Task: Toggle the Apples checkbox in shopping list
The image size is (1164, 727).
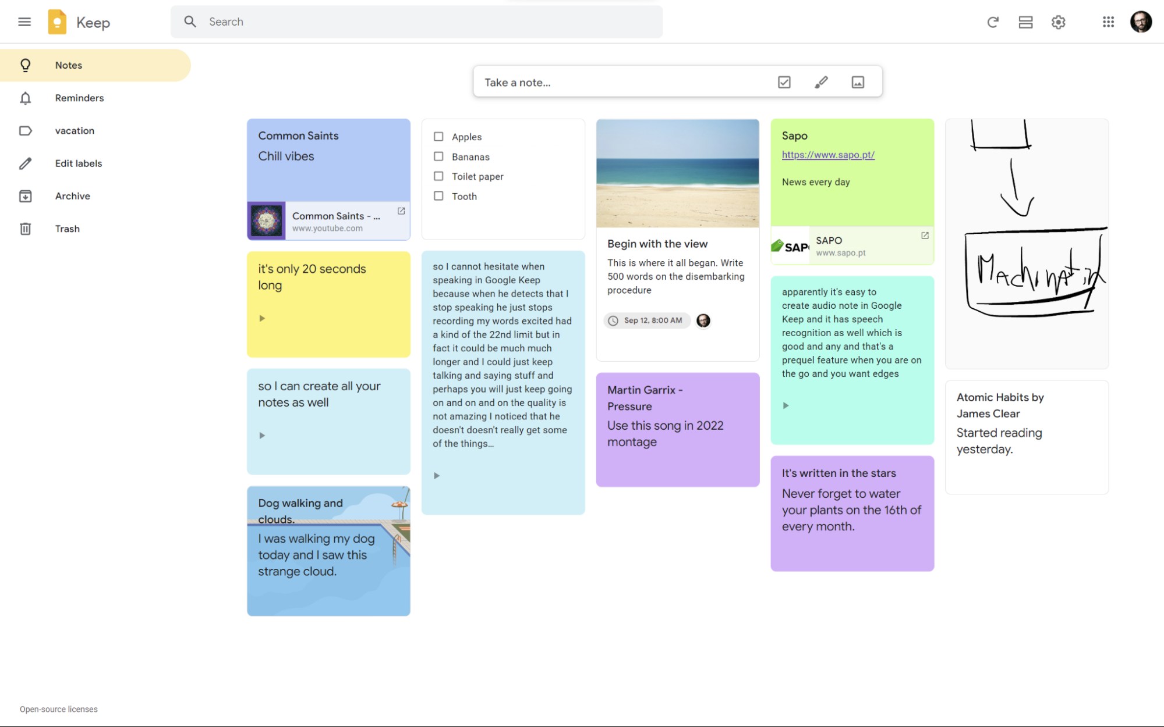Action: pos(438,137)
